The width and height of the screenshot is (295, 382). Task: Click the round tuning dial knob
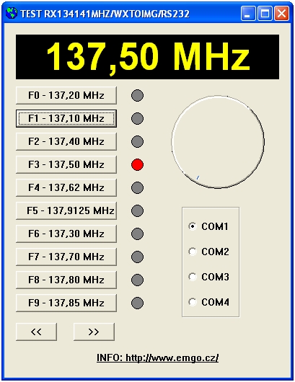click(x=218, y=142)
